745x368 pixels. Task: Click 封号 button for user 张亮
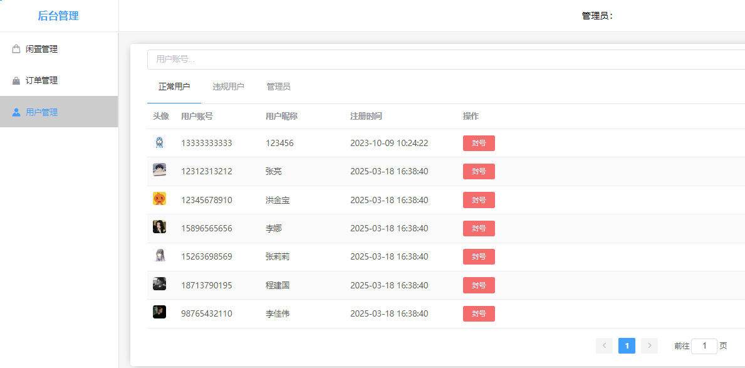pyautogui.click(x=479, y=171)
